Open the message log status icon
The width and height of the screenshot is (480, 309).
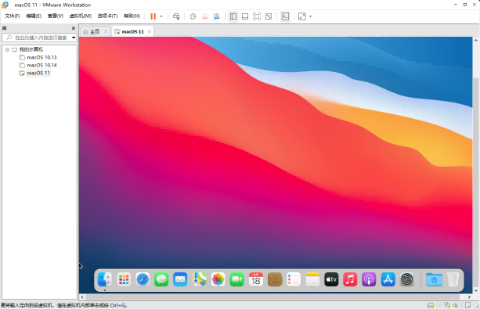point(467,305)
